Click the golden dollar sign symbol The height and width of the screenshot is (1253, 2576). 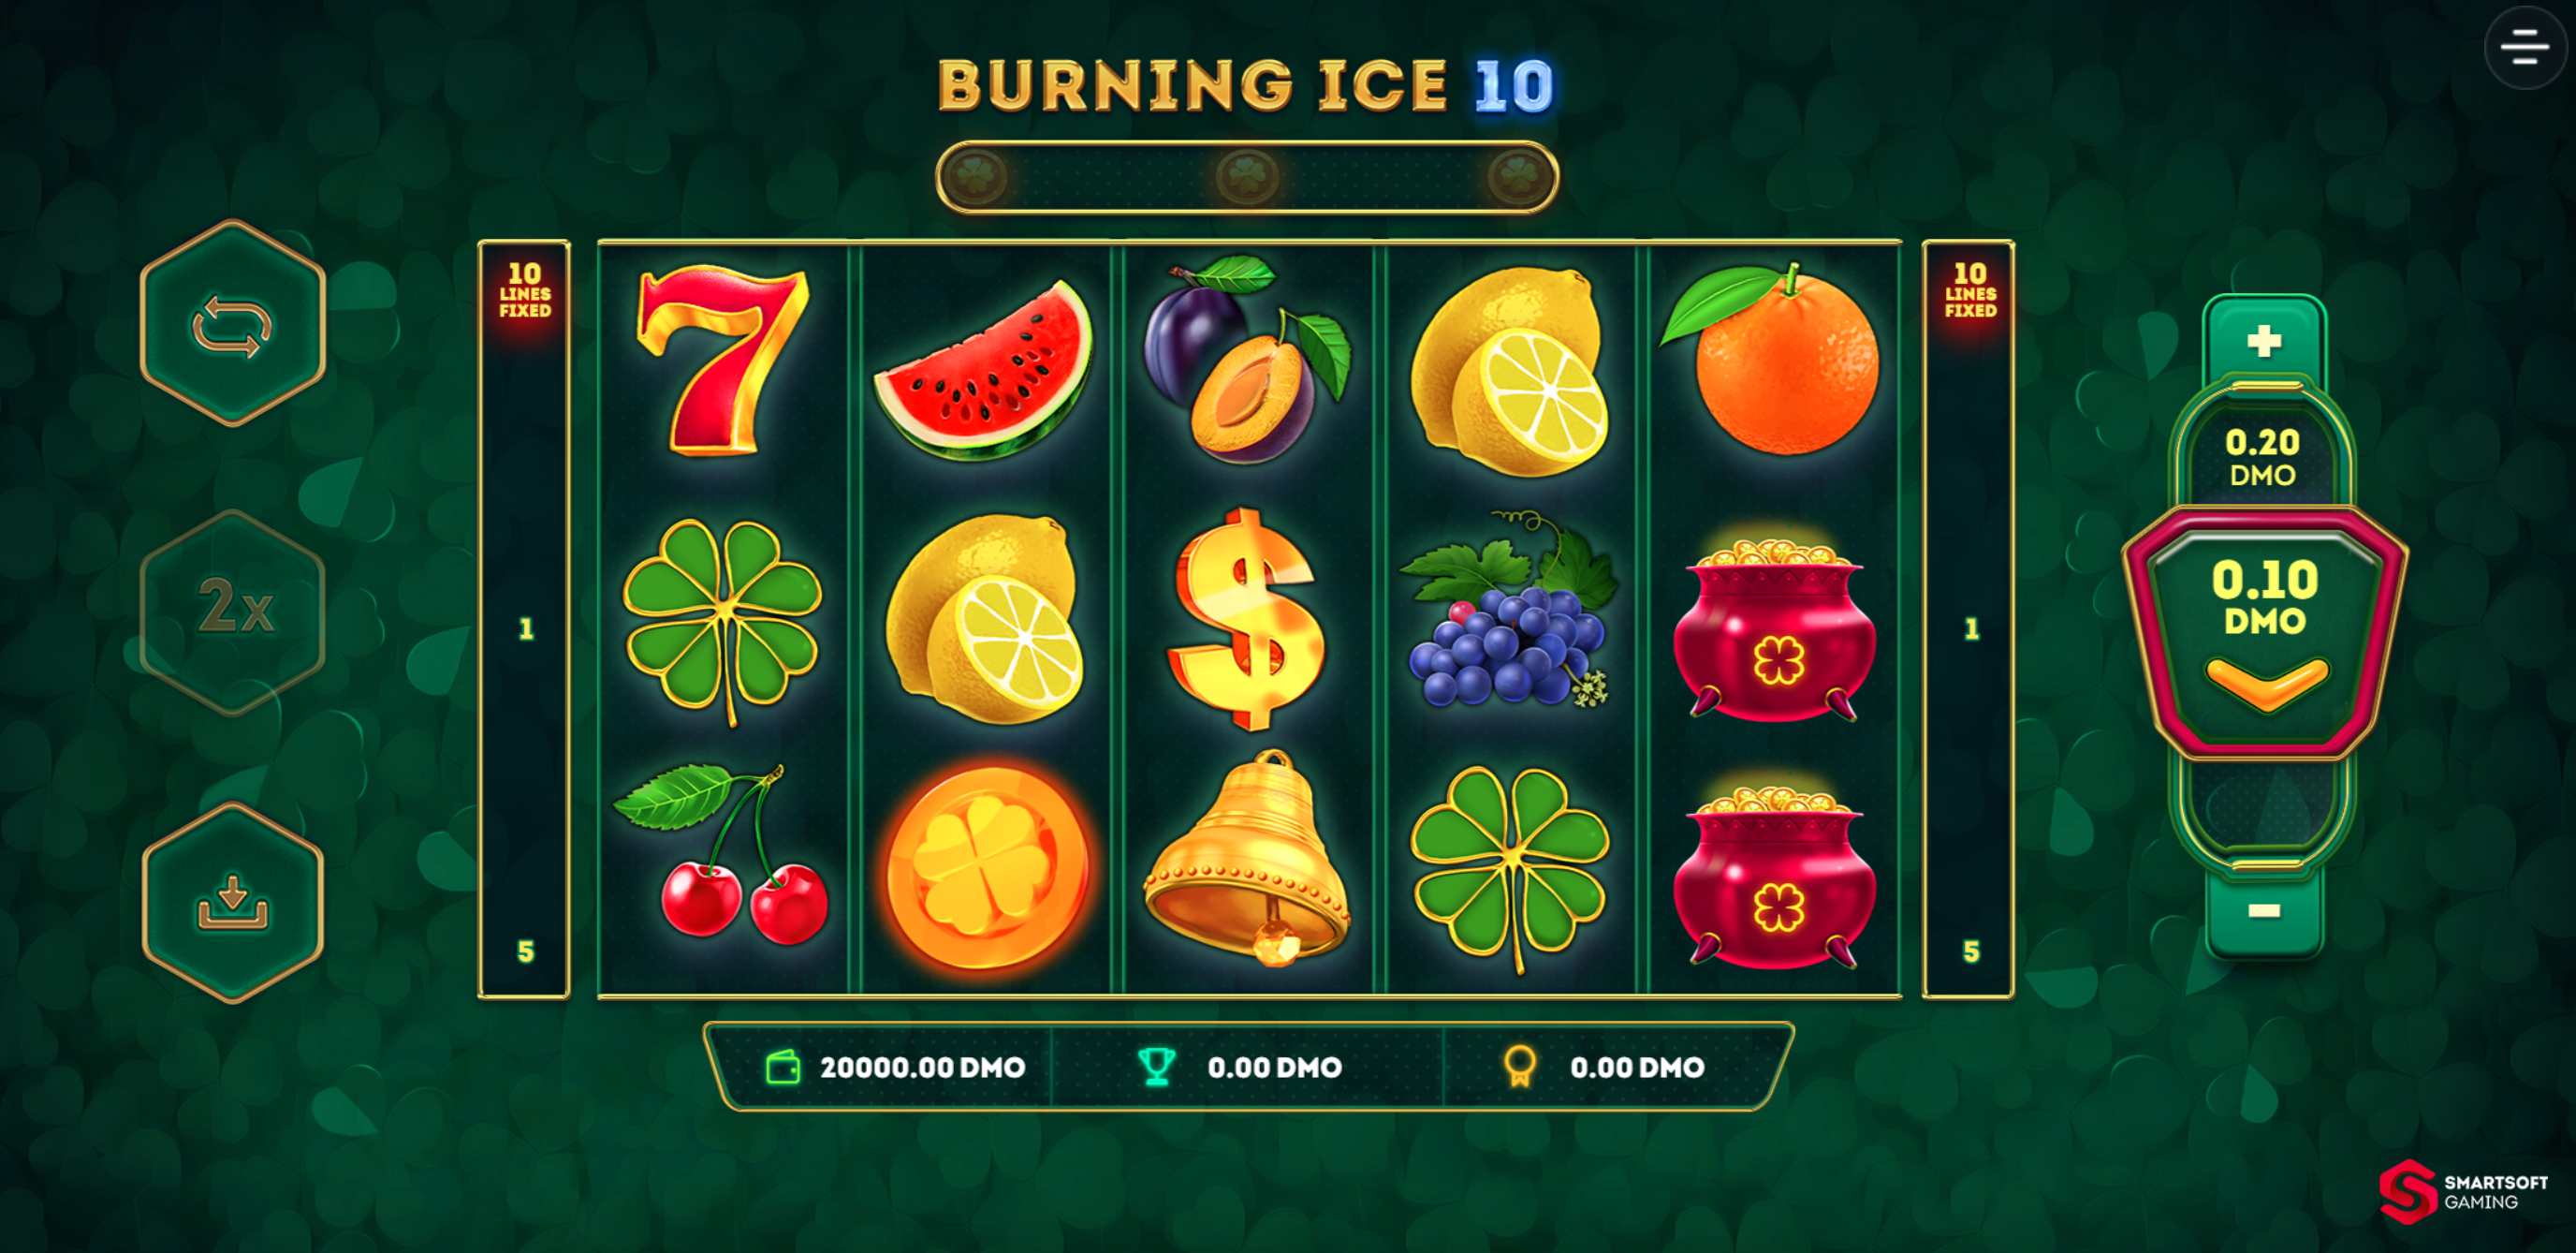[1246, 618]
